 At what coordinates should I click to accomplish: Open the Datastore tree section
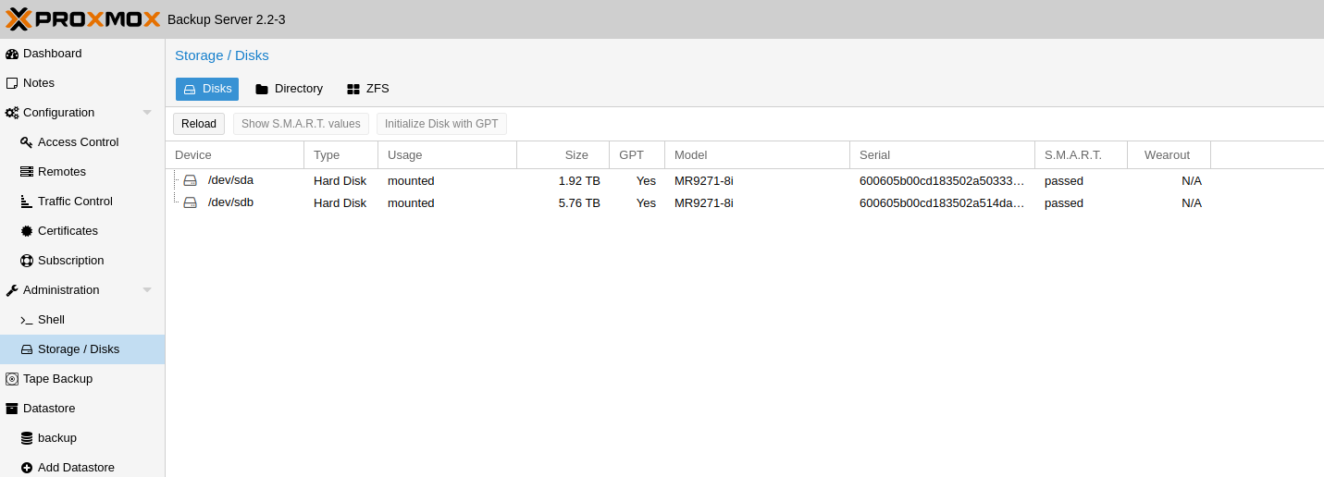click(48, 409)
